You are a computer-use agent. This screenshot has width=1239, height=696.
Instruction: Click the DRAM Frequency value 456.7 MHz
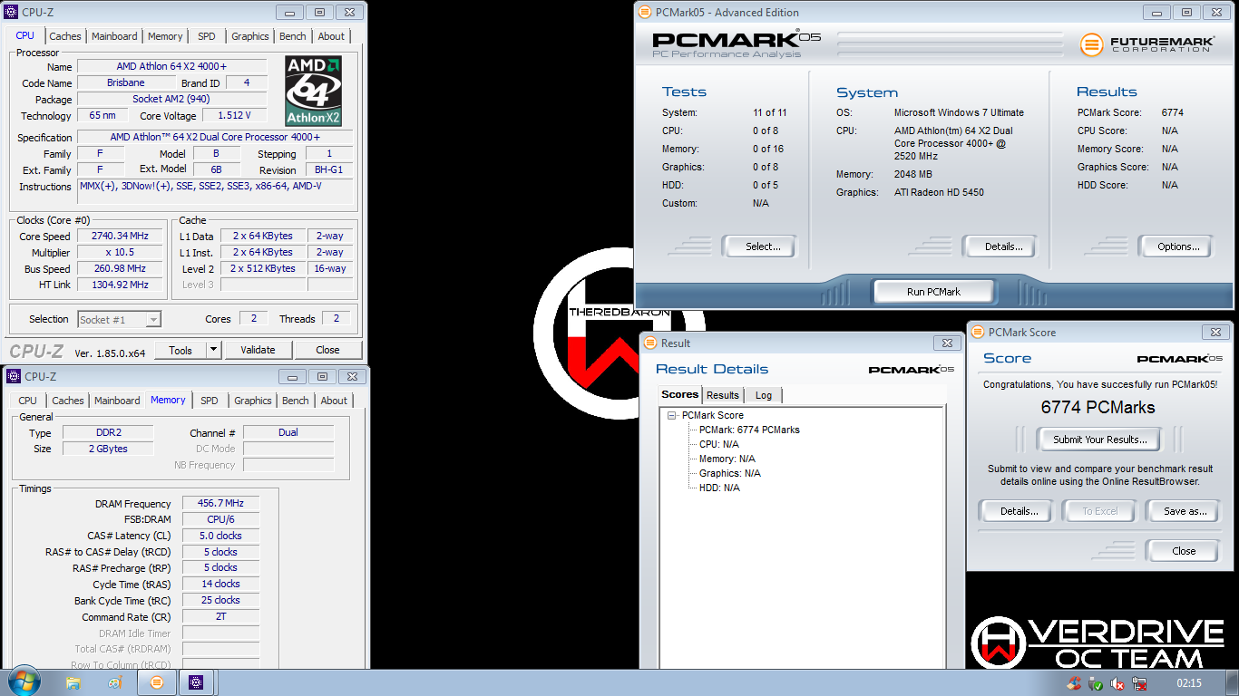click(x=220, y=503)
